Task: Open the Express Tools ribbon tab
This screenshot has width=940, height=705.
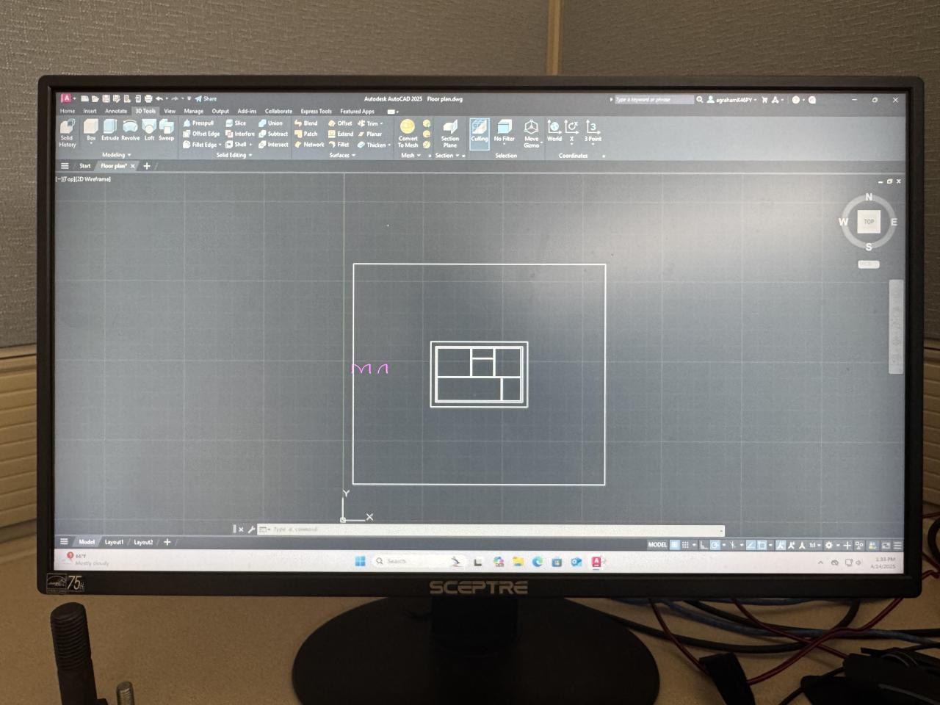Action: click(x=316, y=112)
